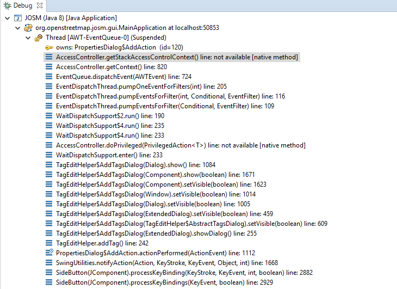Select TagEditHelper$AddTagsDialog(Dialog).show() line: 1084
Viewport: 397px width, 289px height.
point(136,165)
